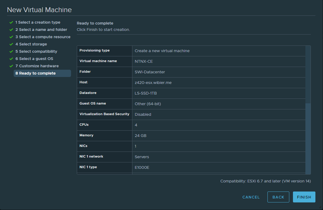Click the 24 GB memory value
The width and height of the screenshot is (323, 210).
pos(141,136)
